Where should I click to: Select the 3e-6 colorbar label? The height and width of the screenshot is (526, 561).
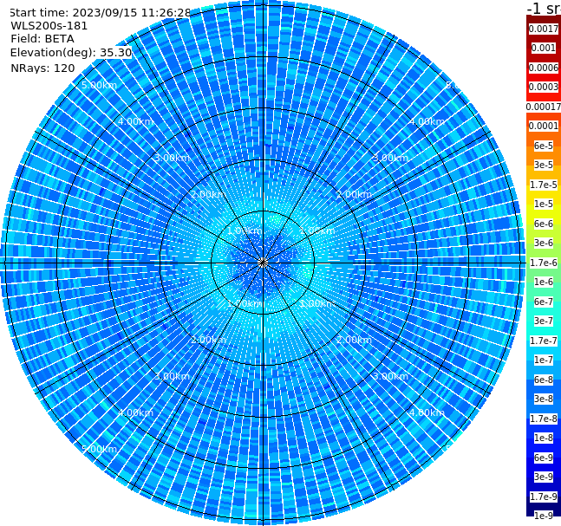tap(544, 243)
